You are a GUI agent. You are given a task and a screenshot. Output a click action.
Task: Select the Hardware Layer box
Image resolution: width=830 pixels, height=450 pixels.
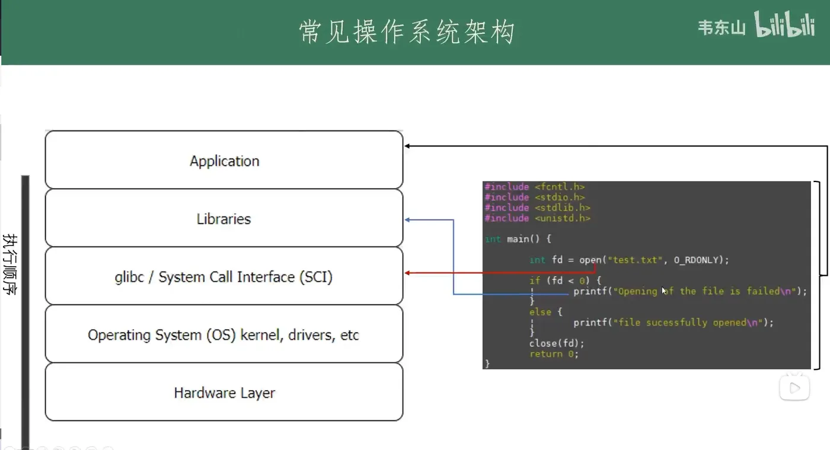pyautogui.click(x=224, y=392)
